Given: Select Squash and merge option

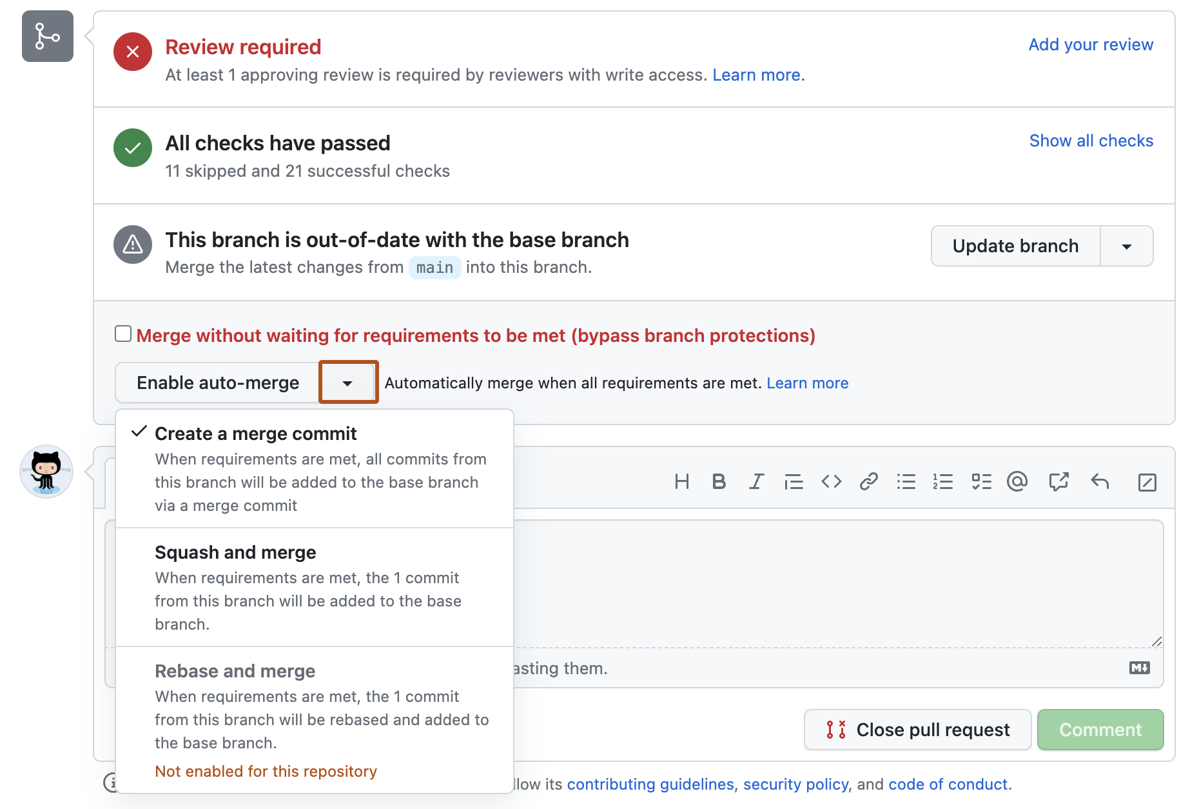Looking at the screenshot, I should (x=235, y=552).
